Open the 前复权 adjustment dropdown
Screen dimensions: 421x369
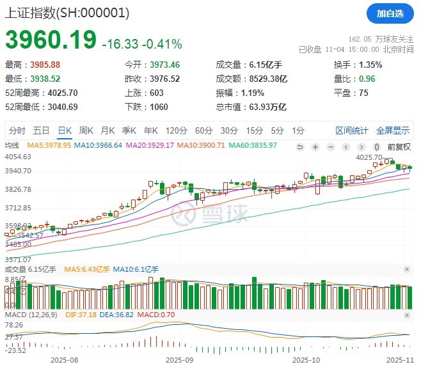click(399, 147)
